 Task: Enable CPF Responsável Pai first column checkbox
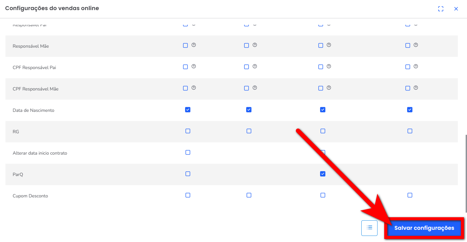[185, 67]
